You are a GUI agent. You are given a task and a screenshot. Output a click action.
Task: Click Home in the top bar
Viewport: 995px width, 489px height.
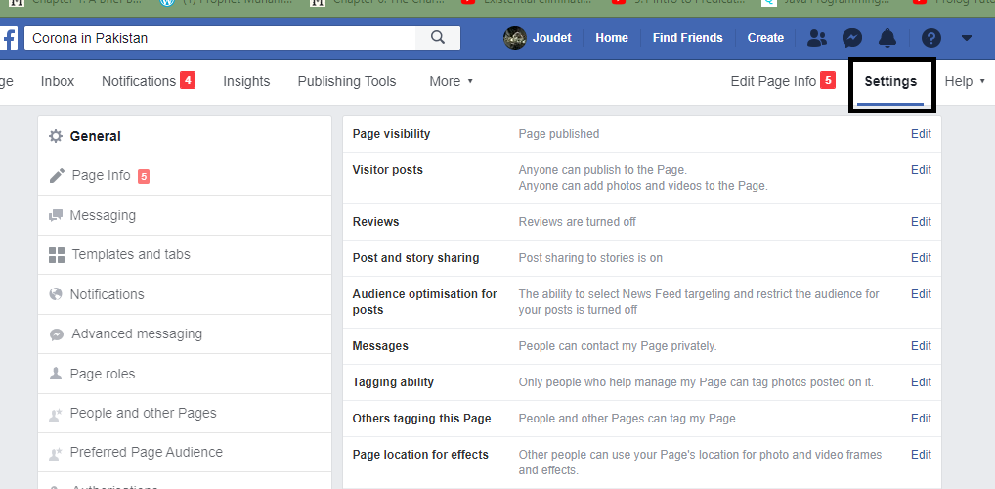(612, 38)
